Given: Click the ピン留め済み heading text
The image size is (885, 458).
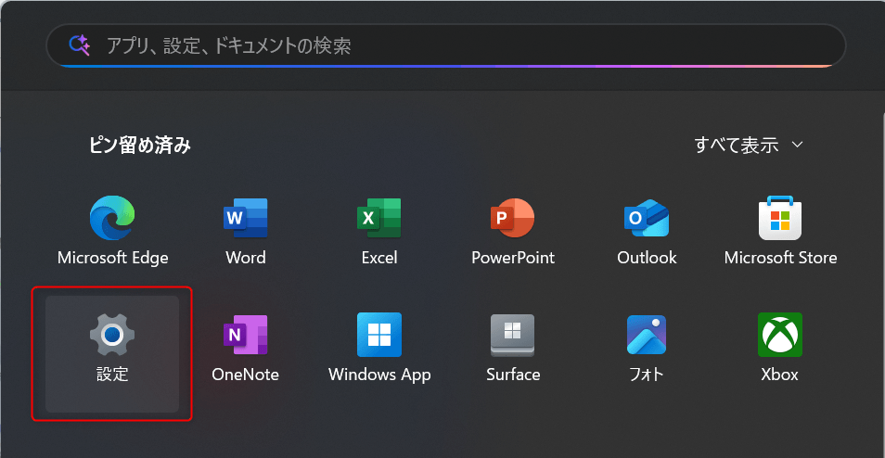Looking at the screenshot, I should click(x=139, y=146).
